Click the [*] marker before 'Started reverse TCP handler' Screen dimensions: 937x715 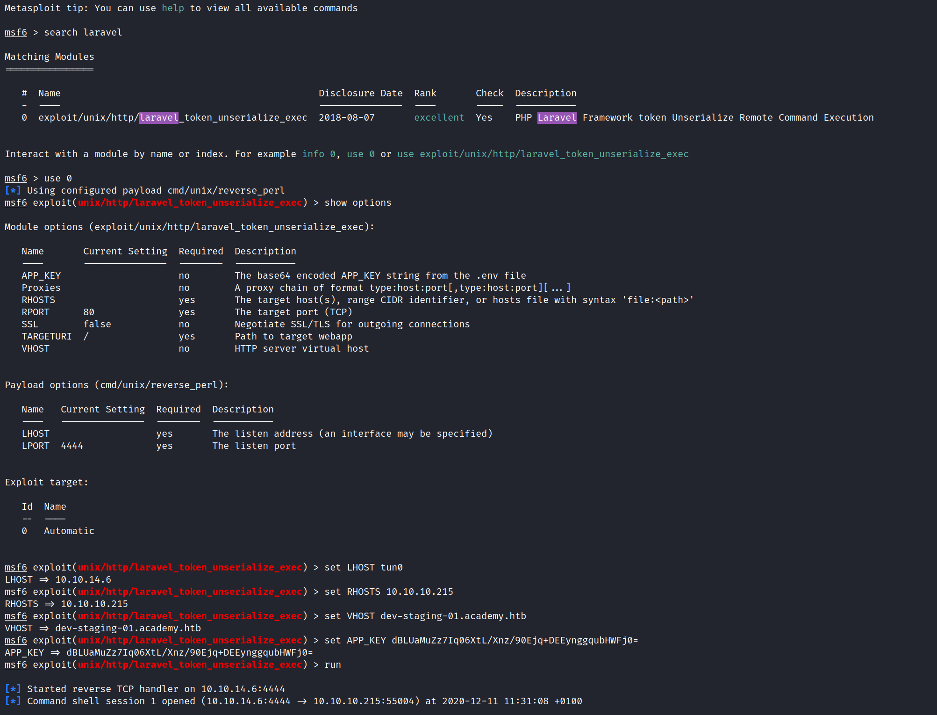13,689
